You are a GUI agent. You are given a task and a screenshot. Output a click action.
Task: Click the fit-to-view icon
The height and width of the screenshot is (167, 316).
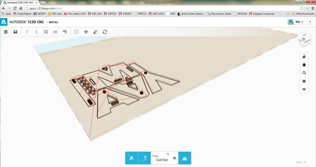click(304, 81)
